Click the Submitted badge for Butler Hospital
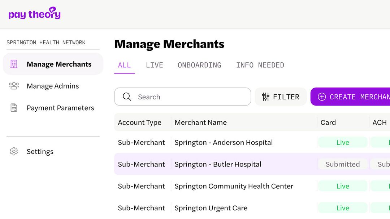390x219 pixels. click(x=342, y=164)
